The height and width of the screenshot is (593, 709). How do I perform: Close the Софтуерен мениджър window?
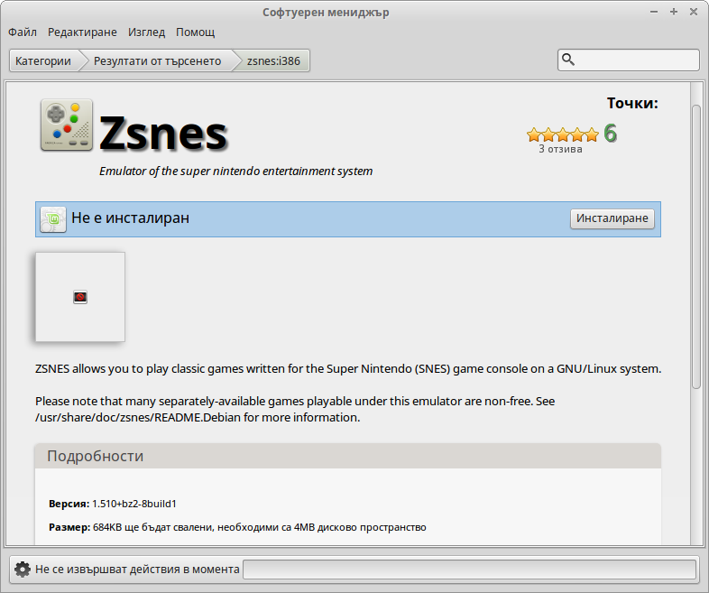point(694,12)
